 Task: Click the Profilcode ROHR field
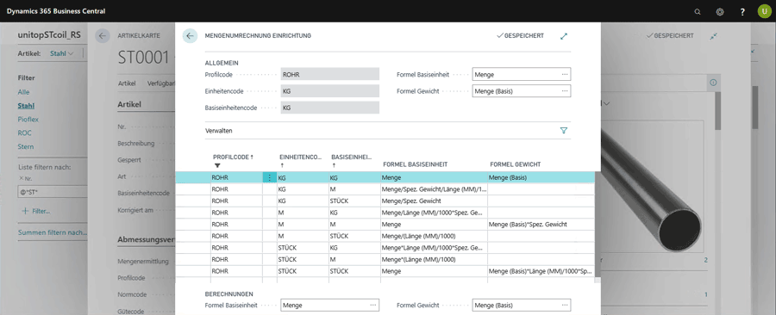(329, 75)
